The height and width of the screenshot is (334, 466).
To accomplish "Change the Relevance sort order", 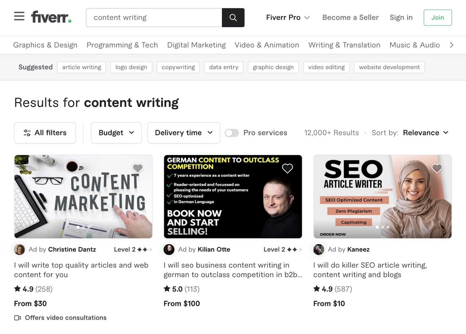I will (425, 133).
